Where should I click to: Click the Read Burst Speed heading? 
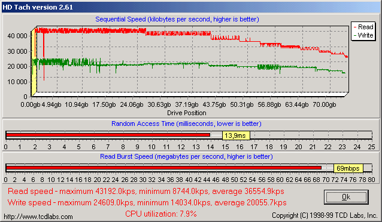pos(186,156)
